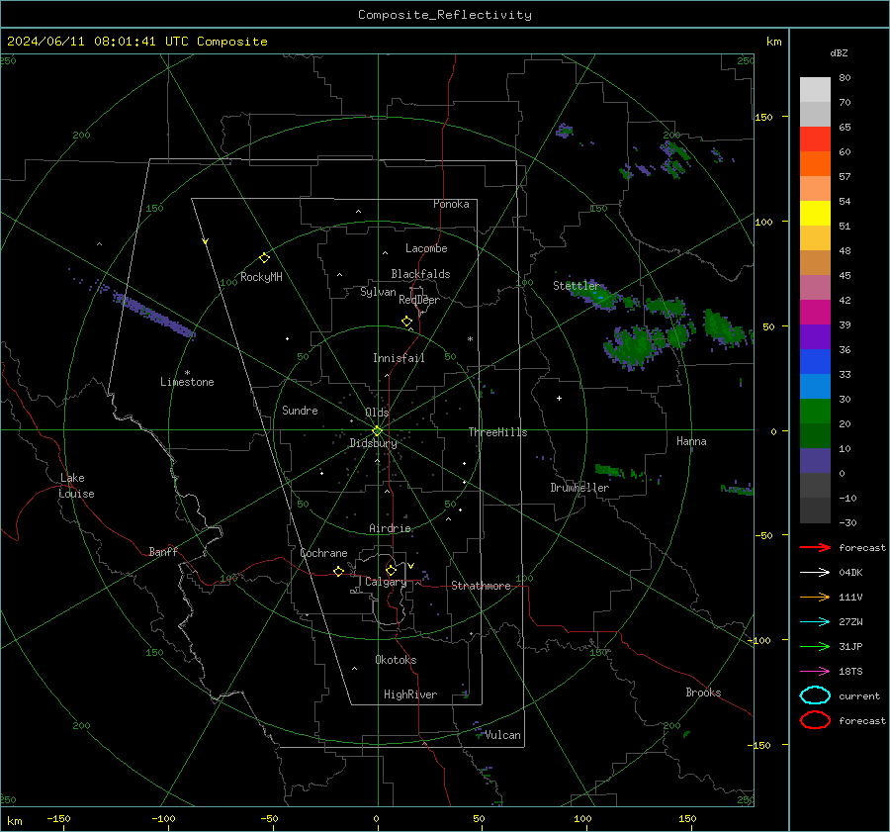Click the red 60 dBZ color swatch
Image resolution: width=890 pixels, height=832 pixels.
tap(815, 139)
